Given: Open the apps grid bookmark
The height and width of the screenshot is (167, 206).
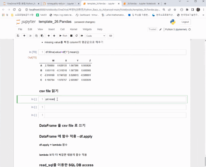Looking at the screenshot, I should [5, 15].
